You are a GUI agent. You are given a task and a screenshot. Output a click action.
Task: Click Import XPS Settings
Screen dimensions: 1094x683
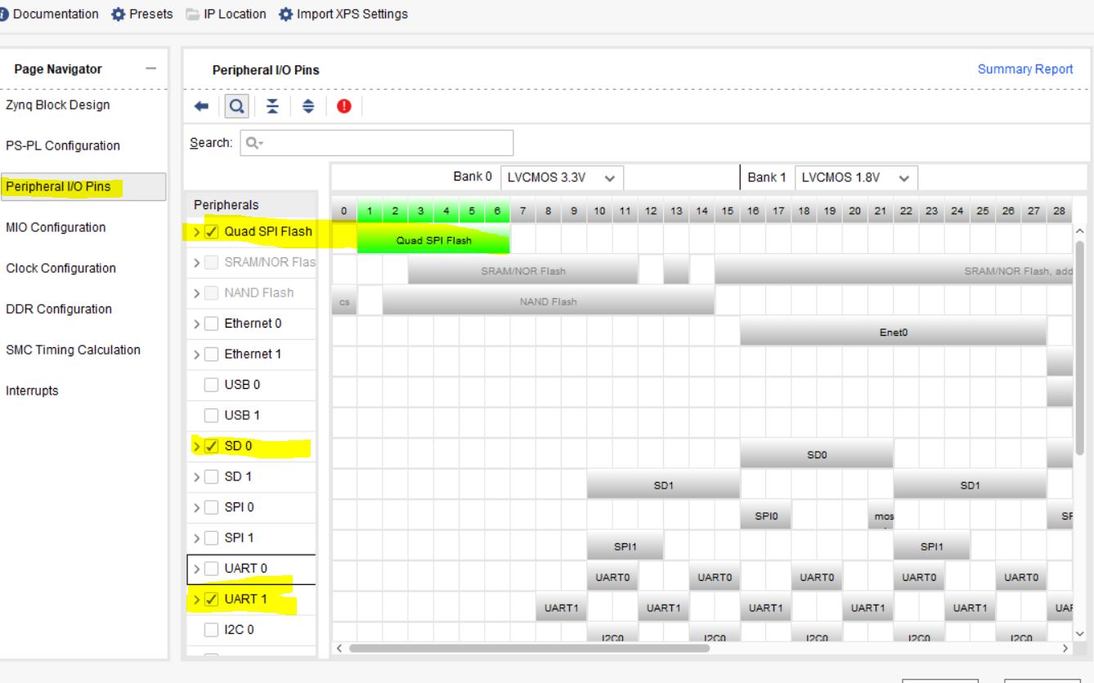(x=343, y=14)
